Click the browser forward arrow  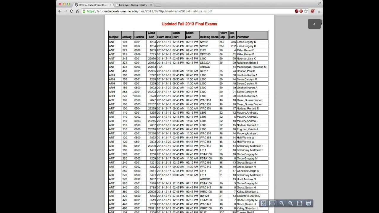(x=66, y=11)
